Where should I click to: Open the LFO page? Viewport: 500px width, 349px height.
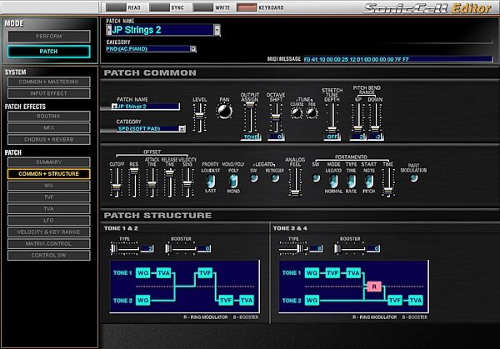pos(49,220)
